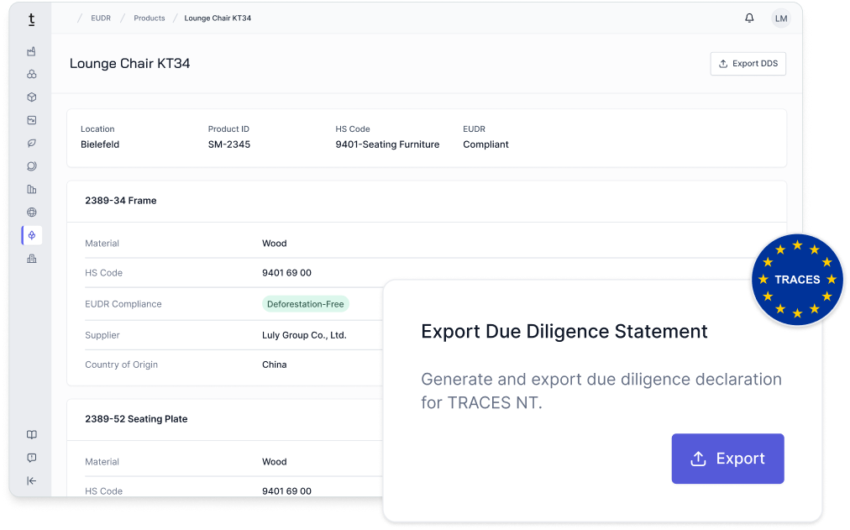Viewport: 850px width, 530px height.
Task: Navigate to EUDR via breadcrumb
Action: pyautogui.click(x=100, y=18)
